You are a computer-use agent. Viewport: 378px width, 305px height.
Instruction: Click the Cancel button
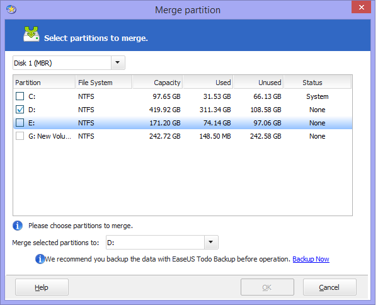329,287
